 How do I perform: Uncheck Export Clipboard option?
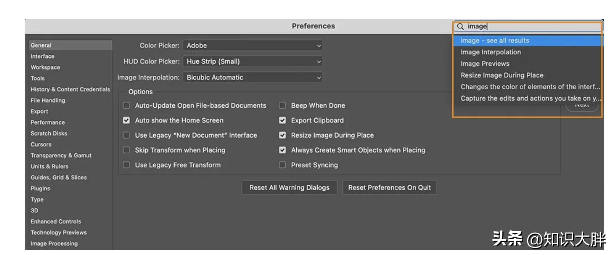pyautogui.click(x=282, y=120)
